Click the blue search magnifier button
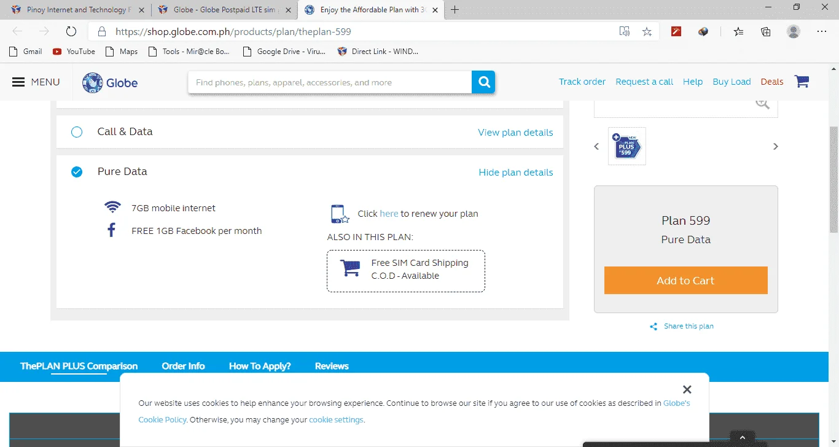The height and width of the screenshot is (447, 839). tap(483, 82)
